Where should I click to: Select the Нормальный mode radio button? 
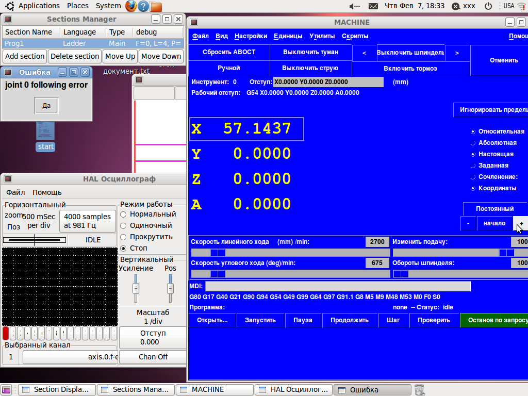coord(123,214)
